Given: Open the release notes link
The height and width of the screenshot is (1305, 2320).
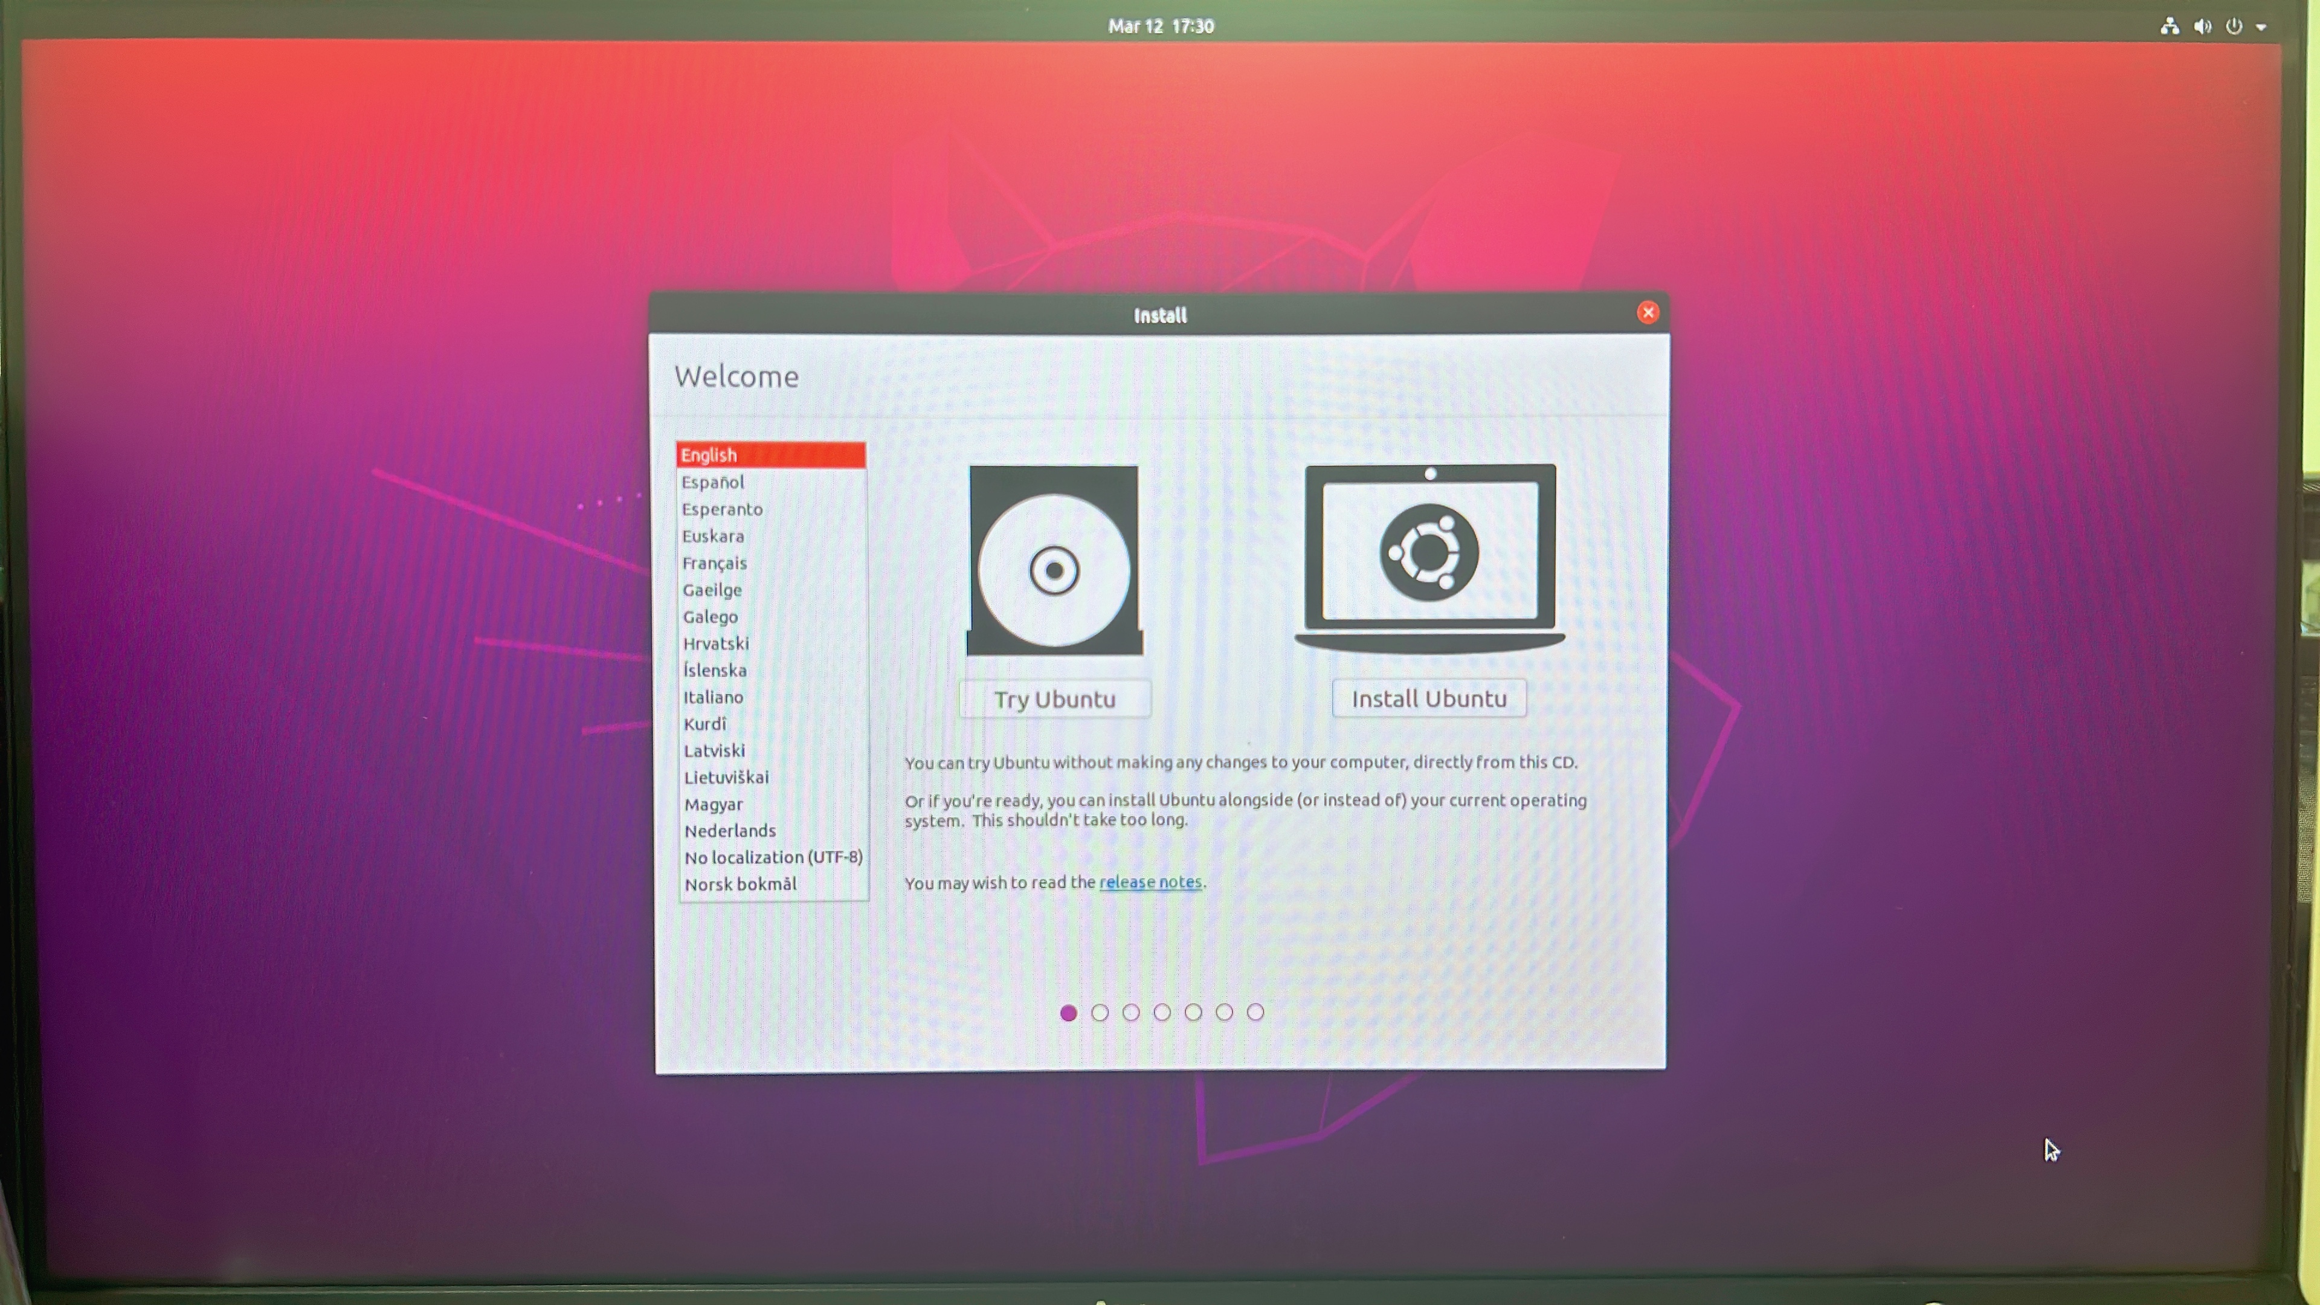Looking at the screenshot, I should click(x=1150, y=883).
